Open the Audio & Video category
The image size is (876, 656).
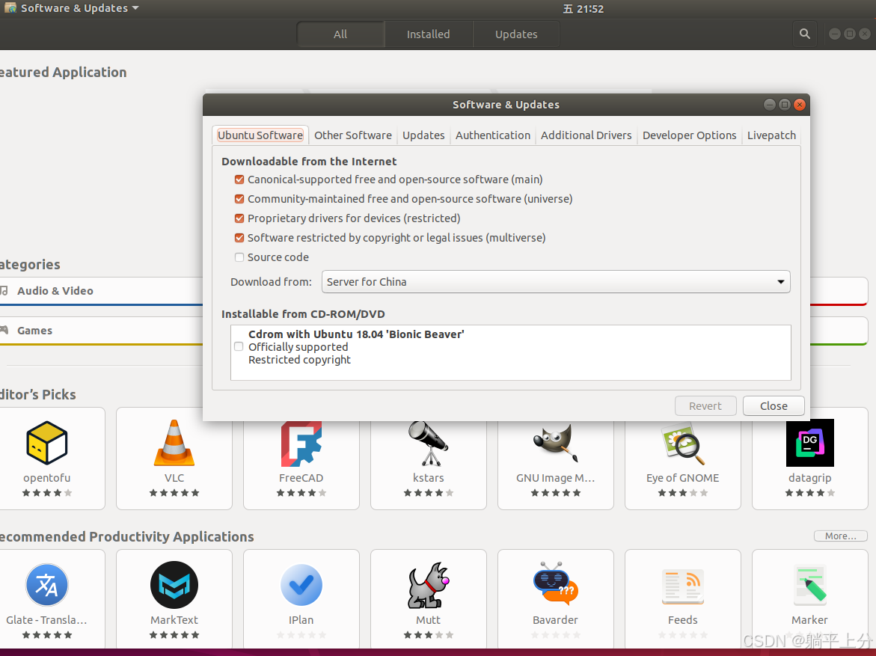(101, 291)
